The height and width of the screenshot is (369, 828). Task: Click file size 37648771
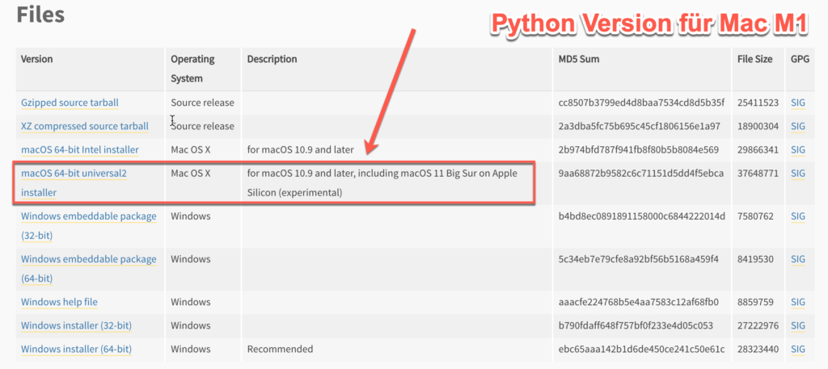[758, 174]
